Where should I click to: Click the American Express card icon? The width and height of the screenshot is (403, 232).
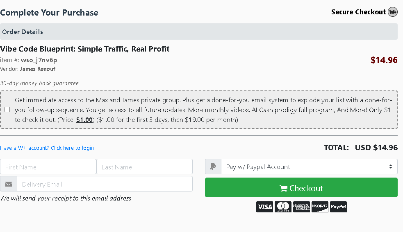301,207
